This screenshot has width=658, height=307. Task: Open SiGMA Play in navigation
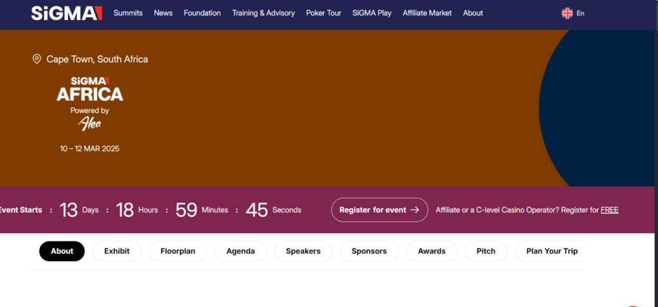point(372,13)
